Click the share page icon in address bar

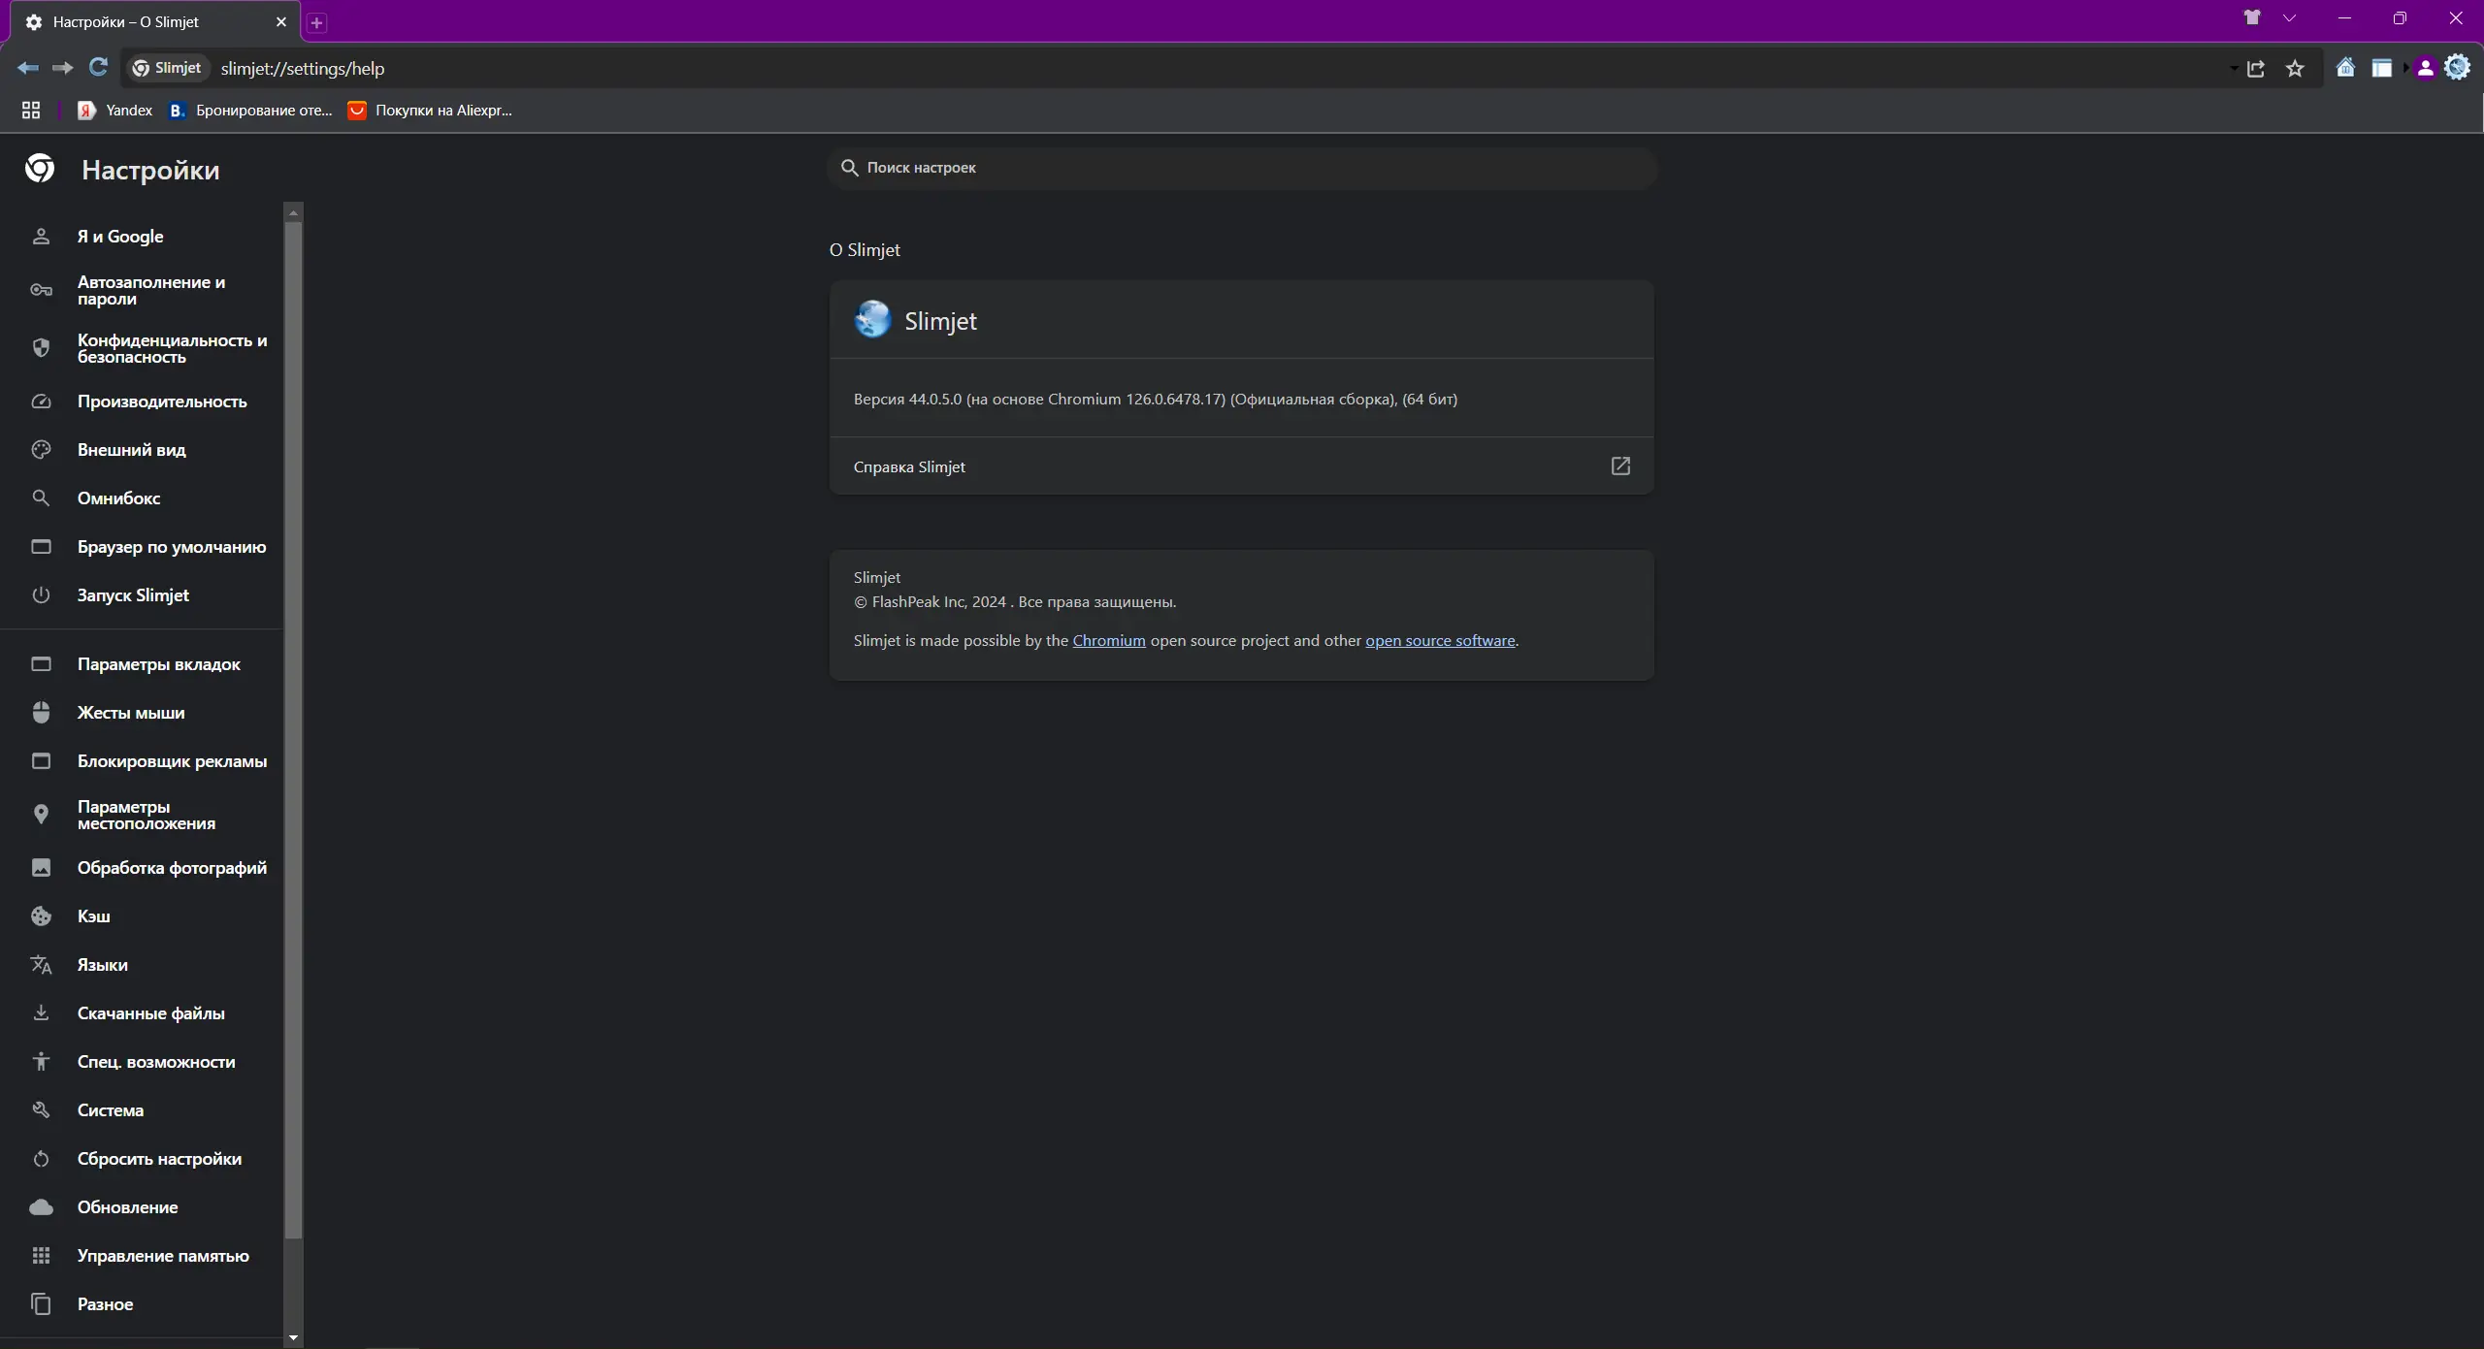pyautogui.click(x=2256, y=68)
